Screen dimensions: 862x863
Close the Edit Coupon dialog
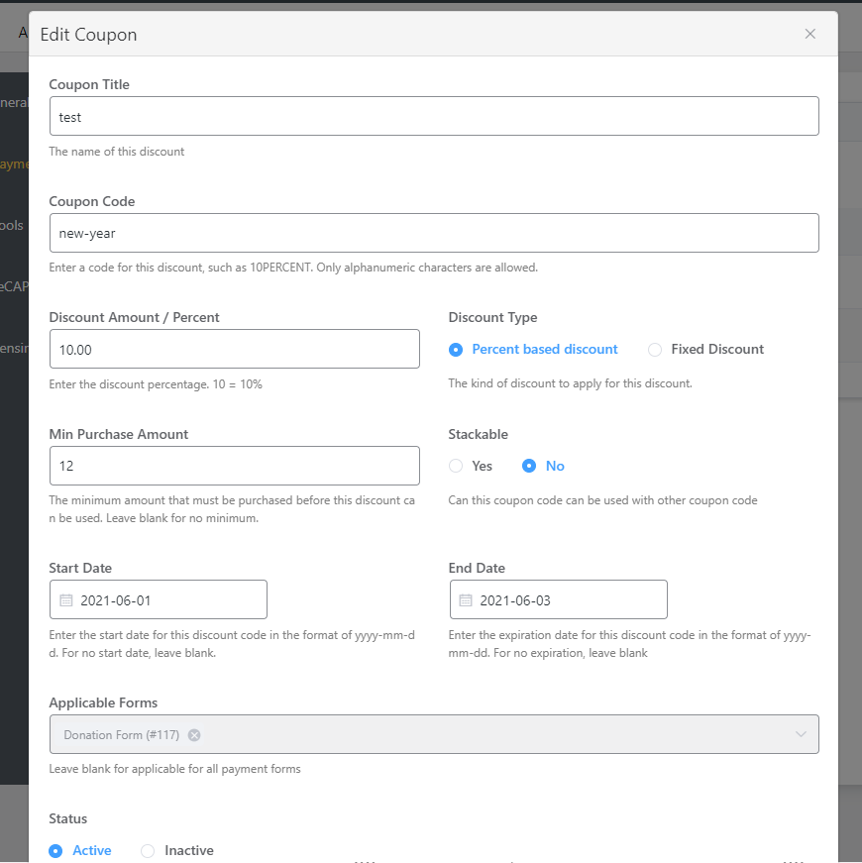(809, 35)
